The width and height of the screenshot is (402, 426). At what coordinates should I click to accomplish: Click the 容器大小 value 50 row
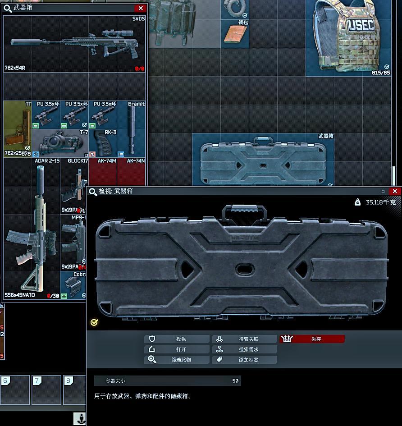coord(168,381)
